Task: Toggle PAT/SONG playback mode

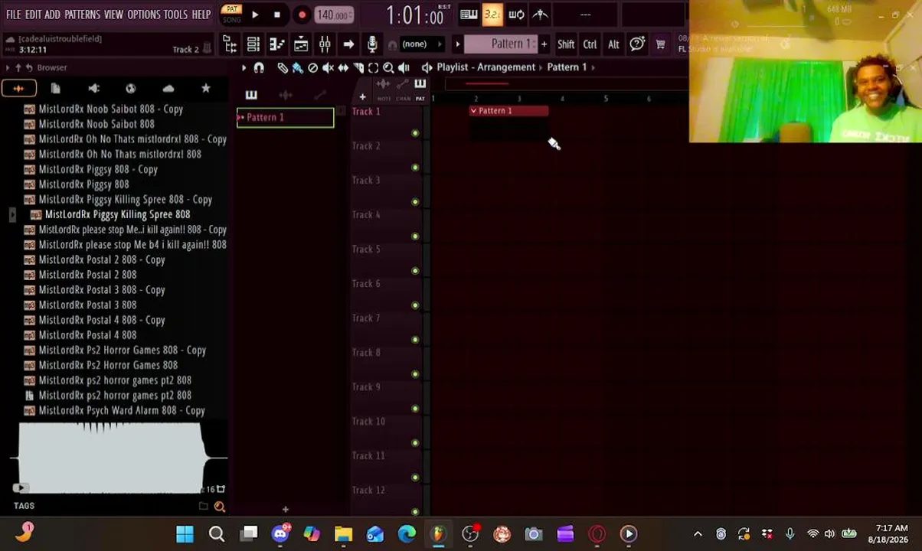Action: (x=231, y=15)
